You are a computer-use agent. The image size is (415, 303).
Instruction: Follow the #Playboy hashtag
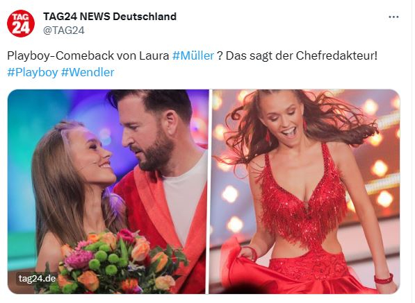coord(33,72)
